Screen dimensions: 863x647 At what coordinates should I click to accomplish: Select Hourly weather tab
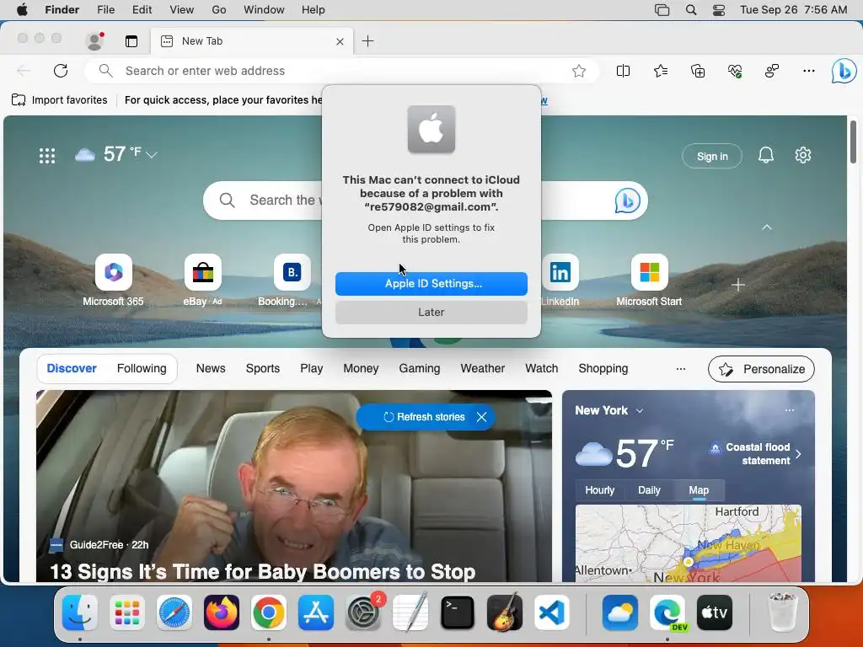pyautogui.click(x=599, y=489)
